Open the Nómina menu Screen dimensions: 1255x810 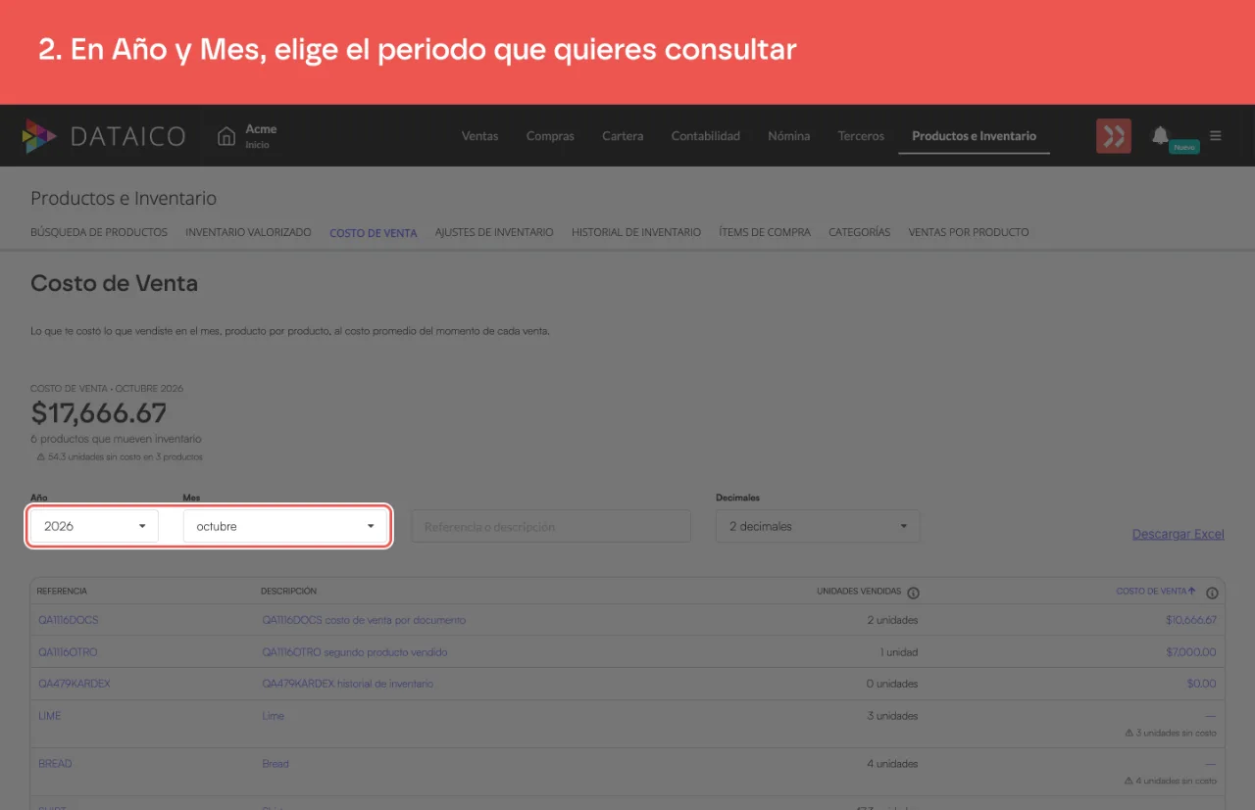click(789, 136)
